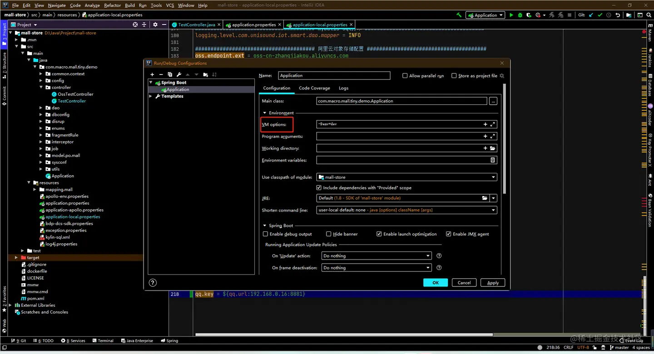Build the project with the hammer icon
Image resolution: width=654 pixels, height=354 pixels.
coord(459,15)
